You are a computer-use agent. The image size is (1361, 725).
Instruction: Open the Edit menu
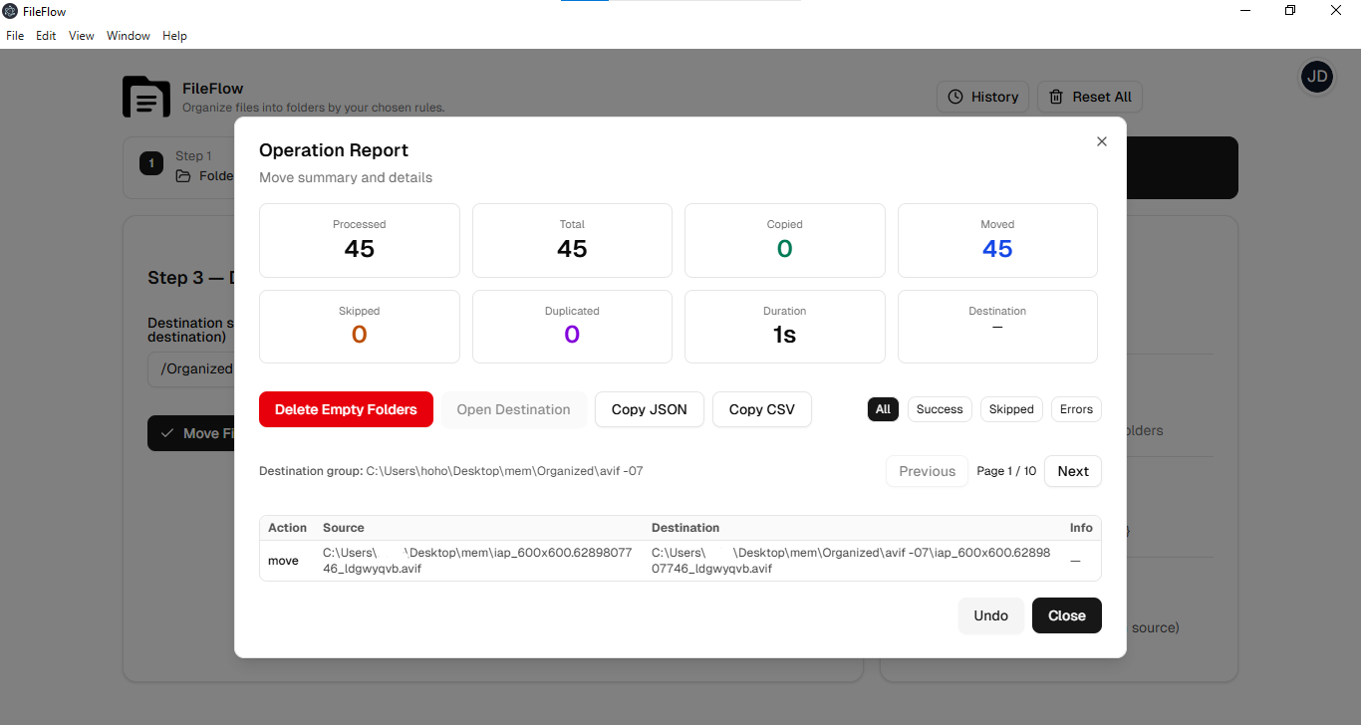click(46, 36)
